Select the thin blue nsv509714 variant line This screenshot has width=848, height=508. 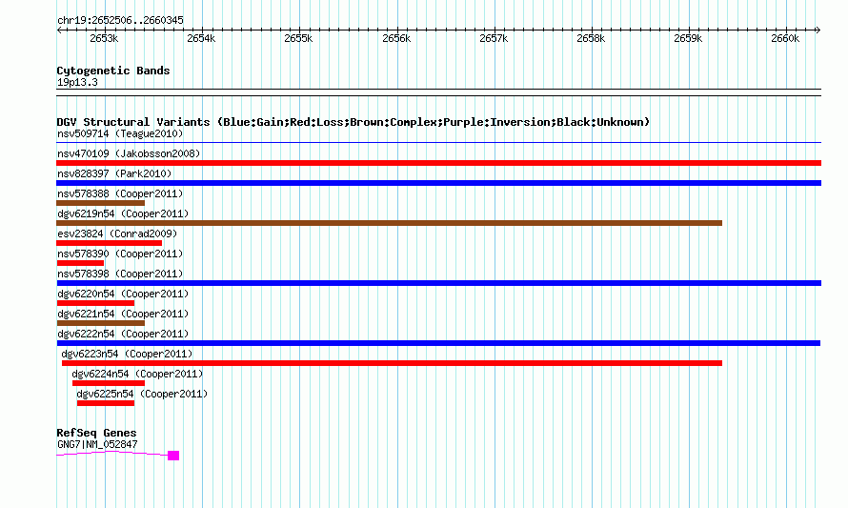coord(438,143)
